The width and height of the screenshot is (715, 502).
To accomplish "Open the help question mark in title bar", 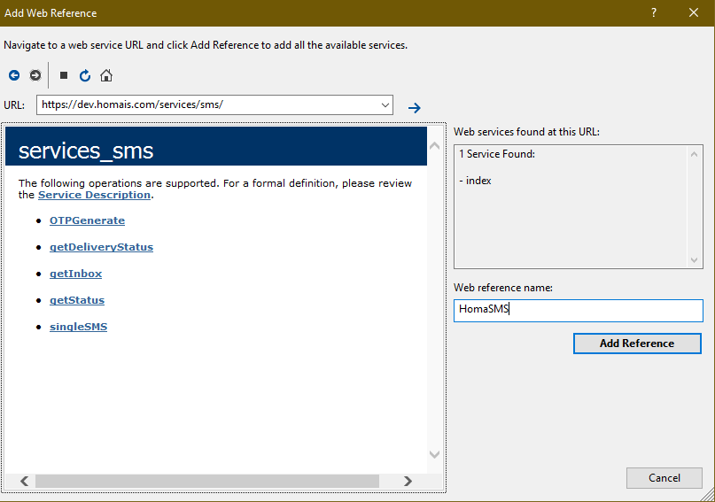I will click(x=654, y=12).
